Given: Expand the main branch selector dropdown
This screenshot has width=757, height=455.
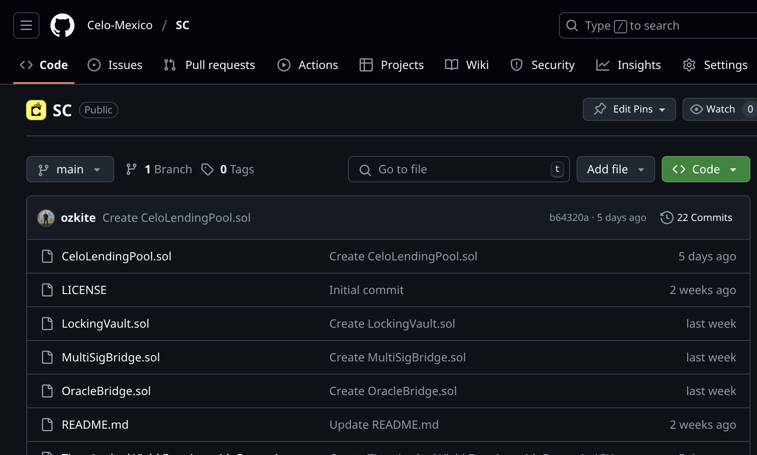Looking at the screenshot, I should [x=70, y=169].
